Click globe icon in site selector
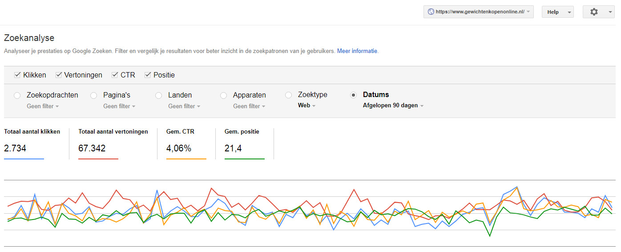The width and height of the screenshot is (621, 252). tap(431, 12)
